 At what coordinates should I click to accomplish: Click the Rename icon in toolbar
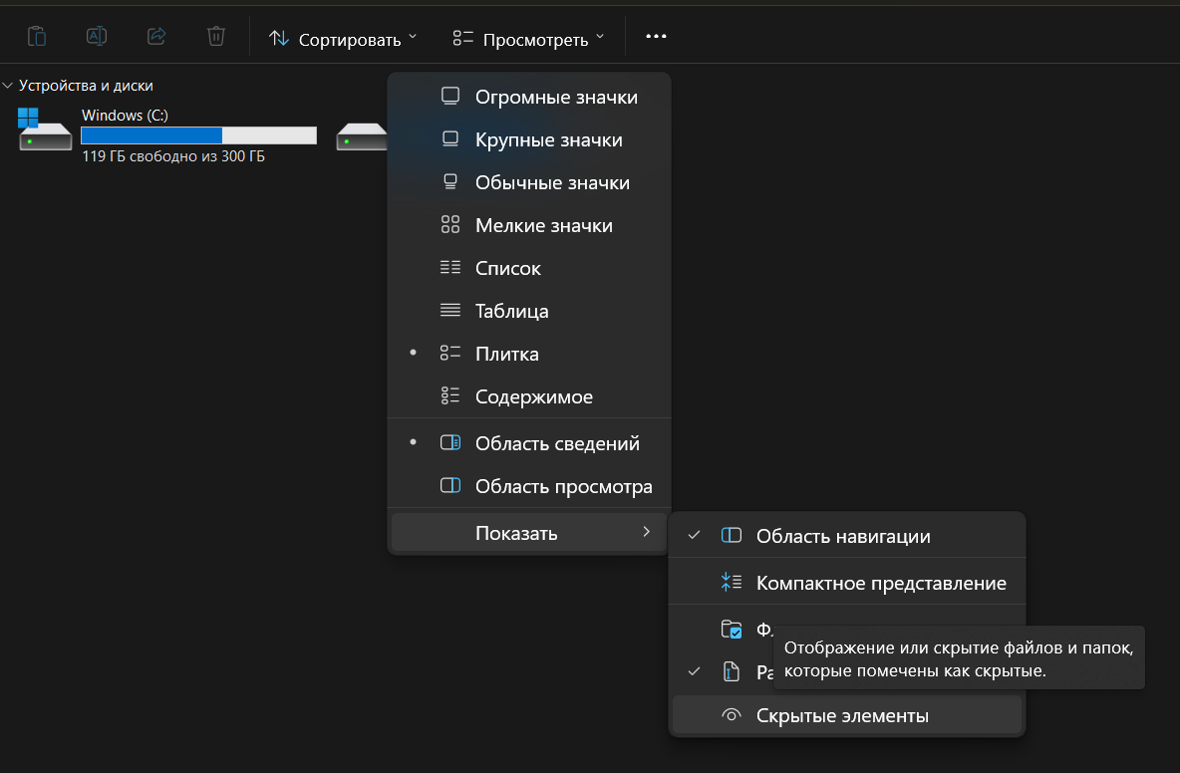[x=97, y=37]
